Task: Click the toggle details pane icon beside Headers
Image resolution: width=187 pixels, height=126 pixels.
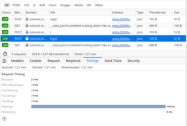Action: tap(5, 61)
